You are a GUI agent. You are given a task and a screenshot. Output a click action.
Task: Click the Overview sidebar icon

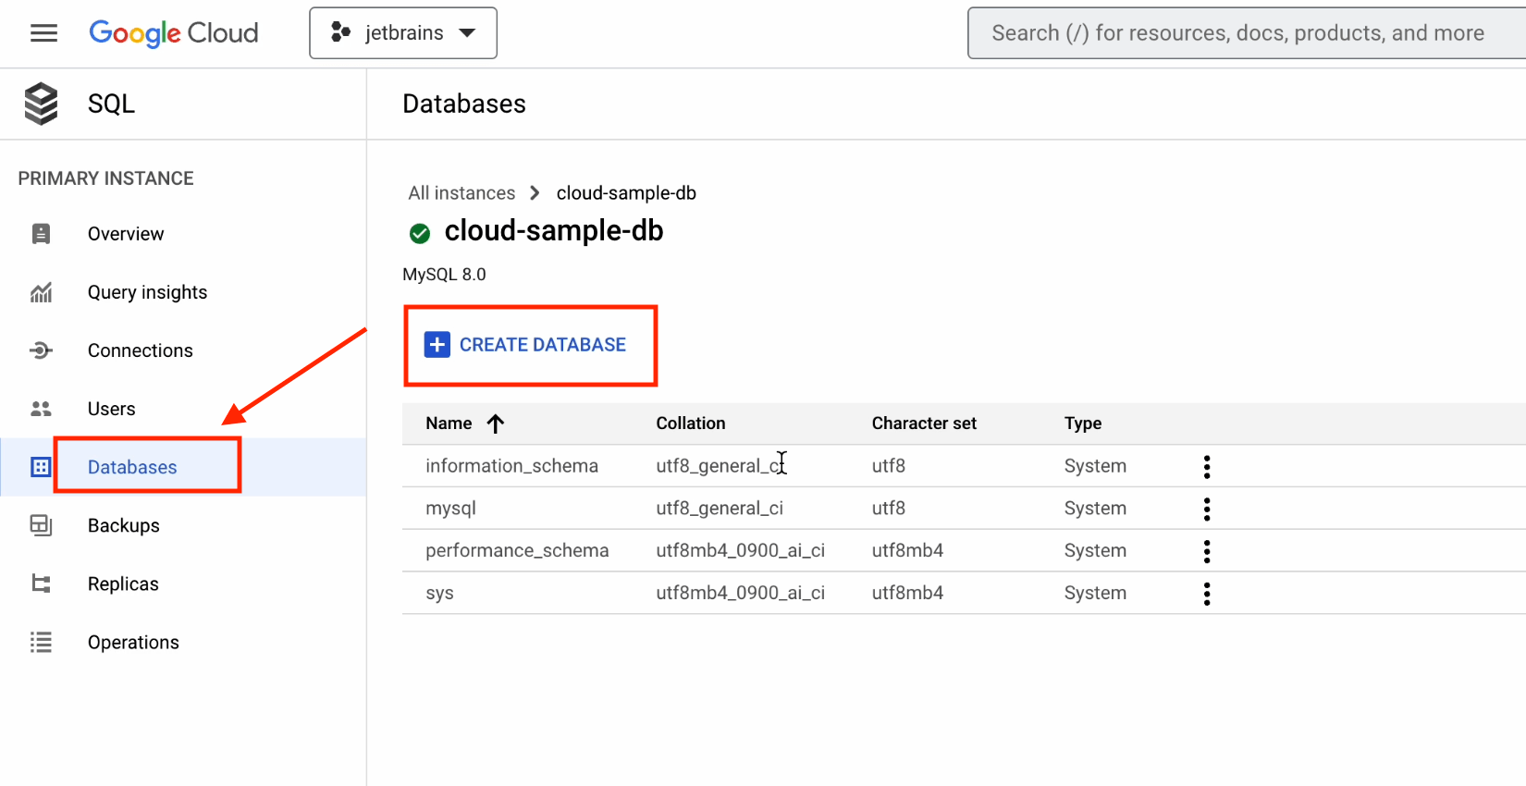pyautogui.click(x=41, y=234)
